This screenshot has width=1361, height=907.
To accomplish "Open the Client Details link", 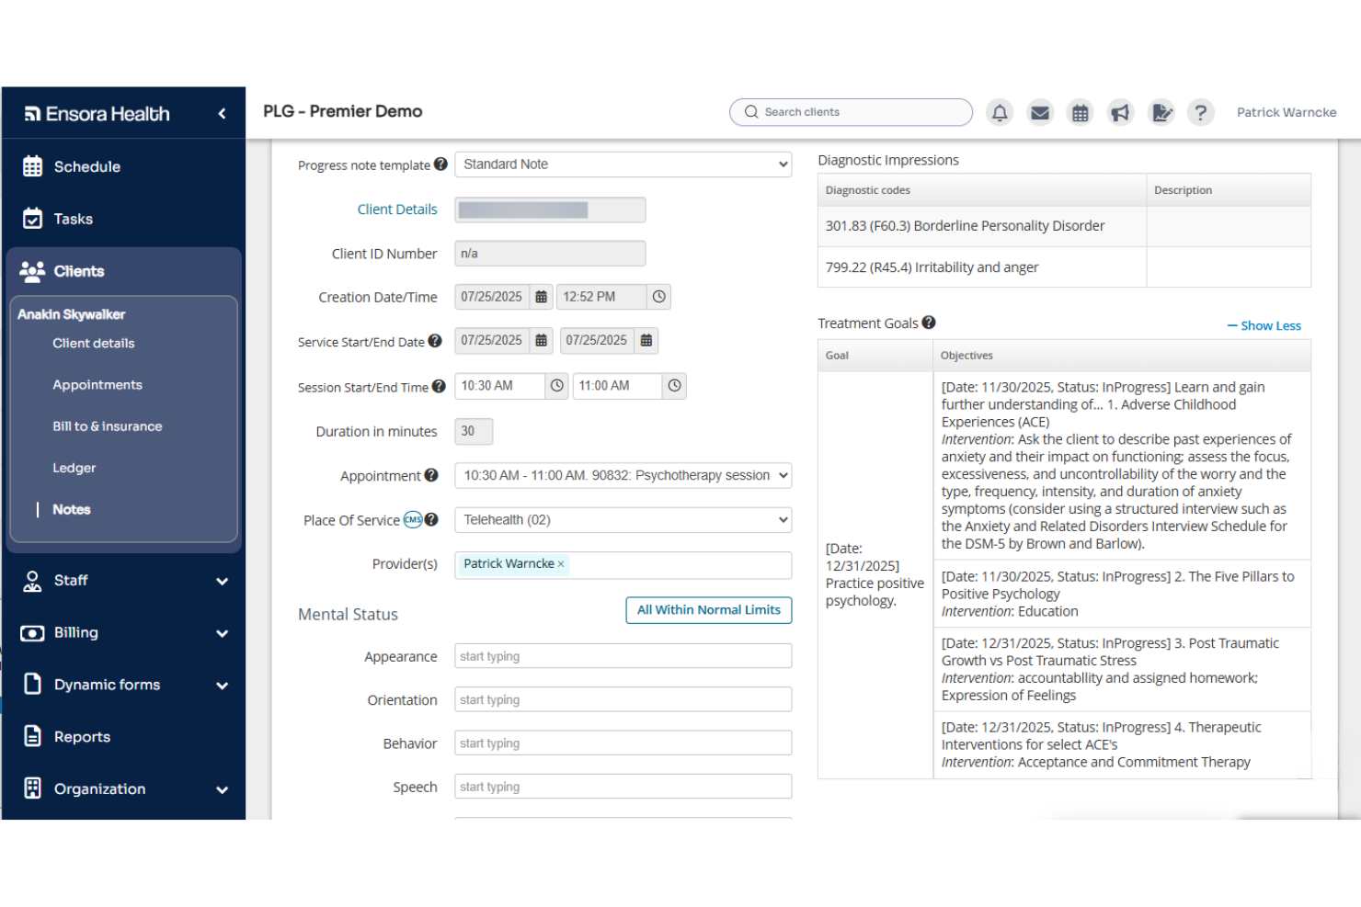I will coord(397,210).
